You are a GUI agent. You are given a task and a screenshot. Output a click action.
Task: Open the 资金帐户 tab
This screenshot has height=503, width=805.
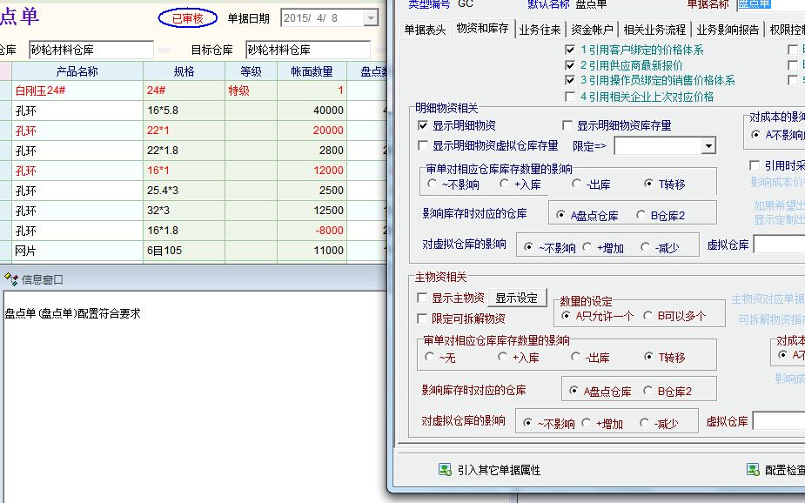(593, 30)
